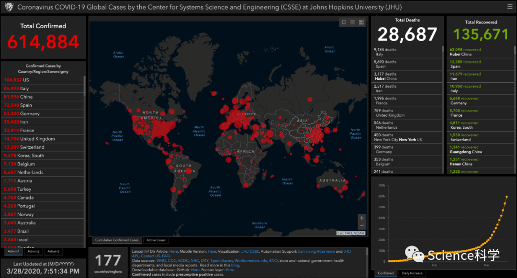Select Iran row with 35,408 cases

pos(43,122)
